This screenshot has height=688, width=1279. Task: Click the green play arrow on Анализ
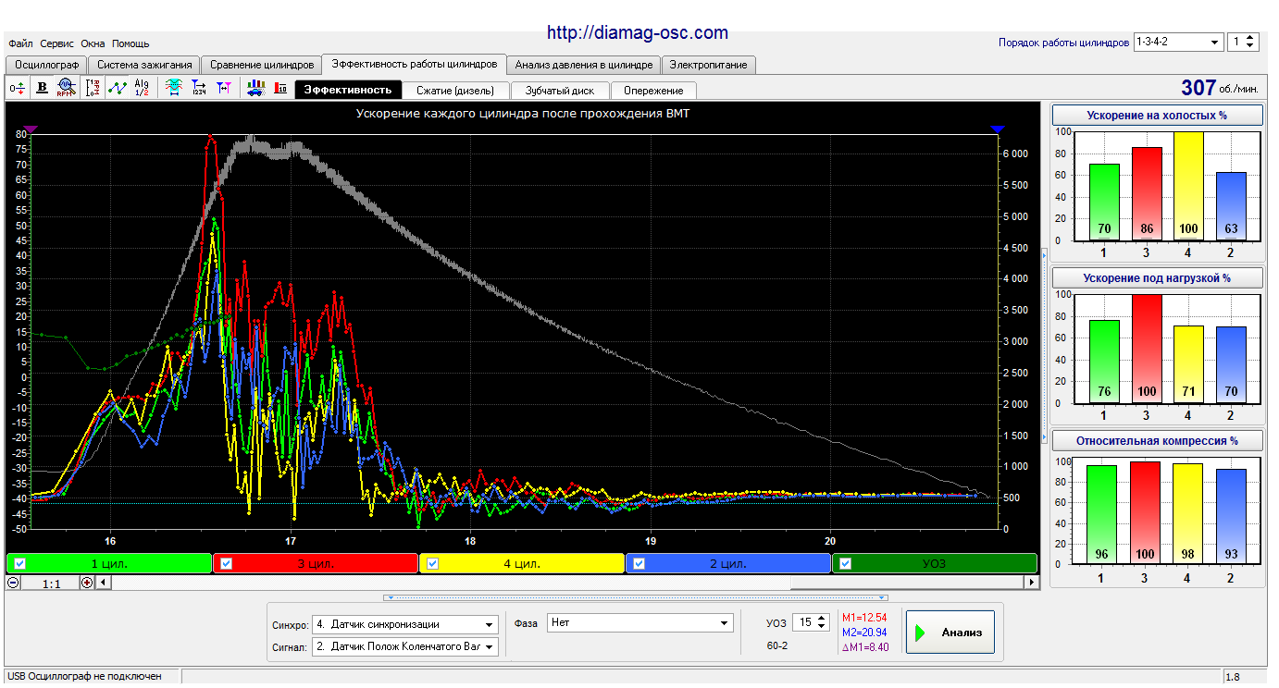pos(920,633)
